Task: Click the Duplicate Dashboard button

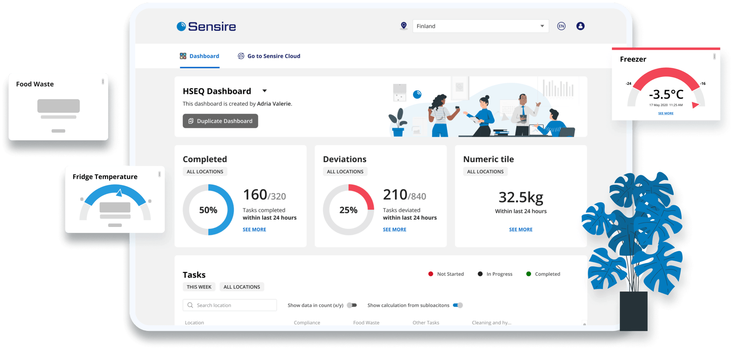Action: pos(220,121)
